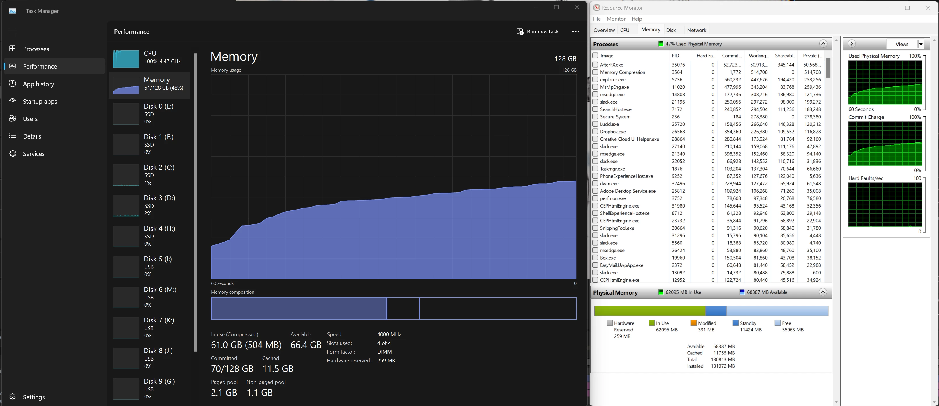Viewport: 939px width, 406px height.
Task: Check the AfterFX.exe process checkbox
Action: [595, 64]
